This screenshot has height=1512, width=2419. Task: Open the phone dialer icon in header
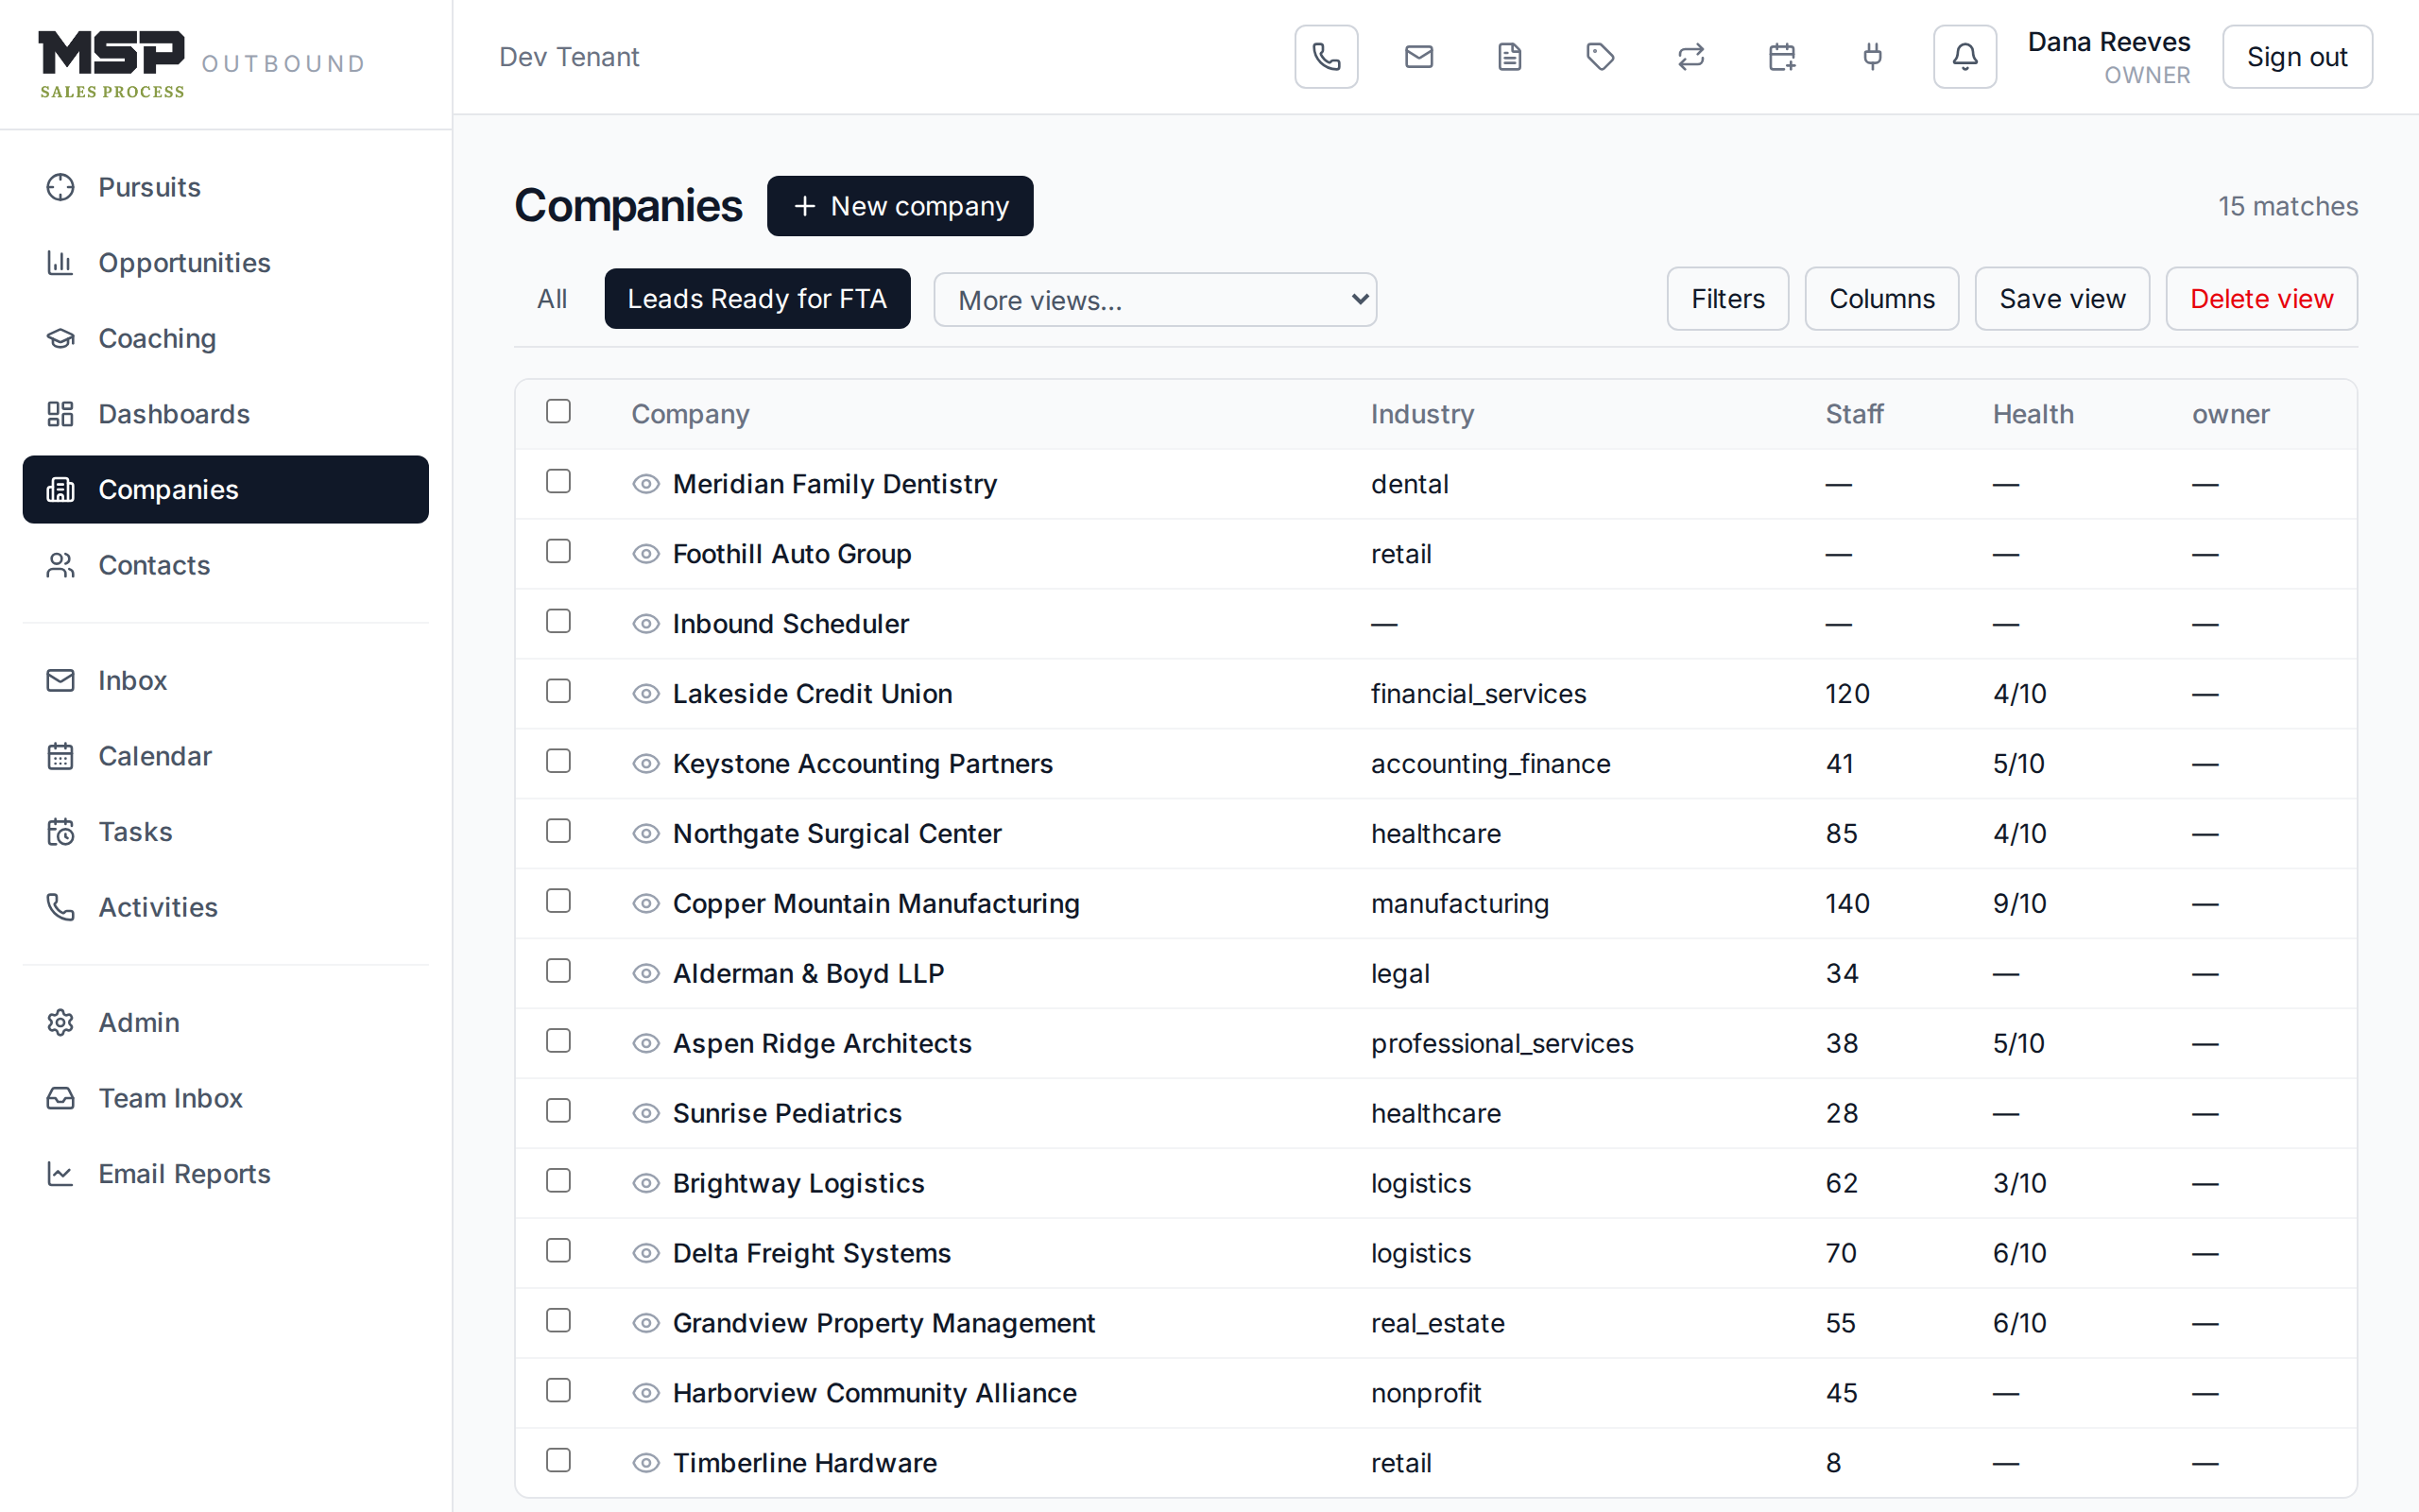1327,57
